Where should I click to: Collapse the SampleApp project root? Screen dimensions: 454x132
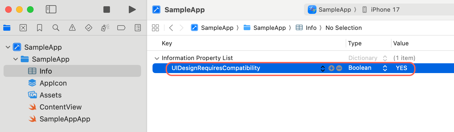[x=8, y=47]
